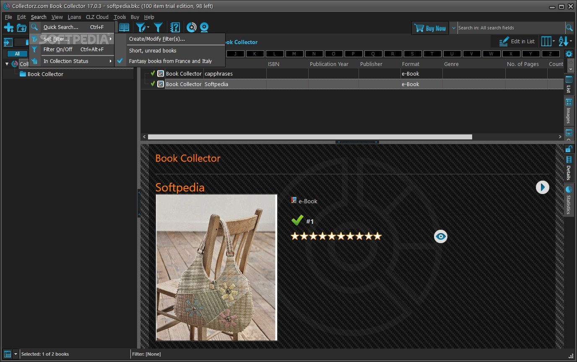Toggle green checkmark on Softpedia row
Screen dimensions: 577x362
click(153, 84)
